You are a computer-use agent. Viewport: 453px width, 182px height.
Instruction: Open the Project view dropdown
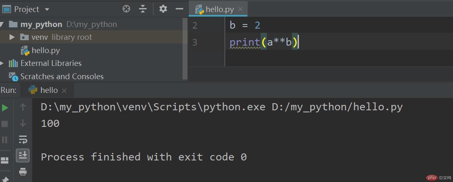pyautogui.click(x=47, y=9)
